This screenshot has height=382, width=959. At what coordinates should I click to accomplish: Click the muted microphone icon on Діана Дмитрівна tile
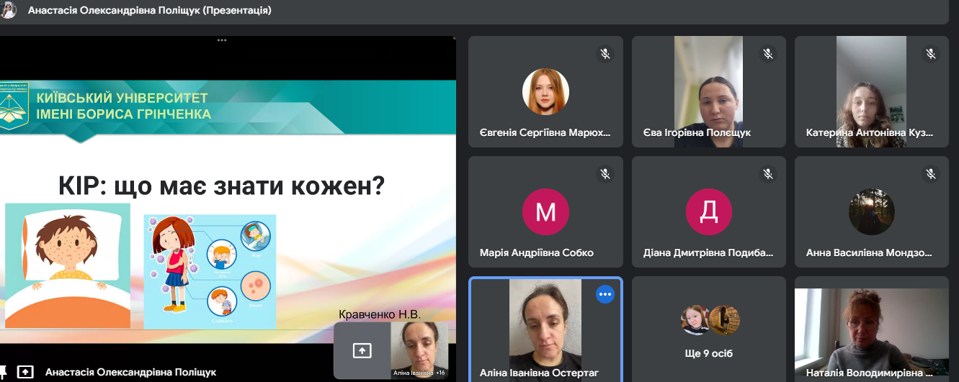pyautogui.click(x=768, y=174)
